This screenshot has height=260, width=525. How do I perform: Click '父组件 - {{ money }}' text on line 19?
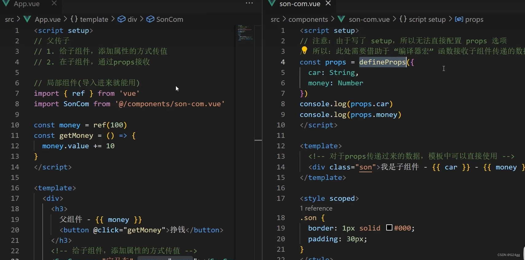coord(101,219)
